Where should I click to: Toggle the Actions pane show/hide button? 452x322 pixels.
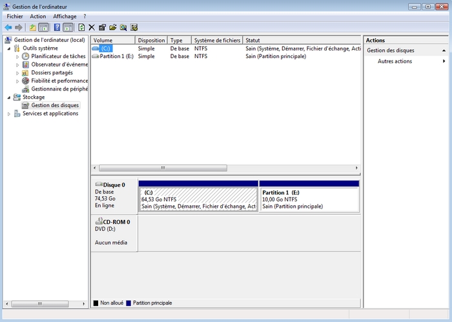(x=68, y=27)
